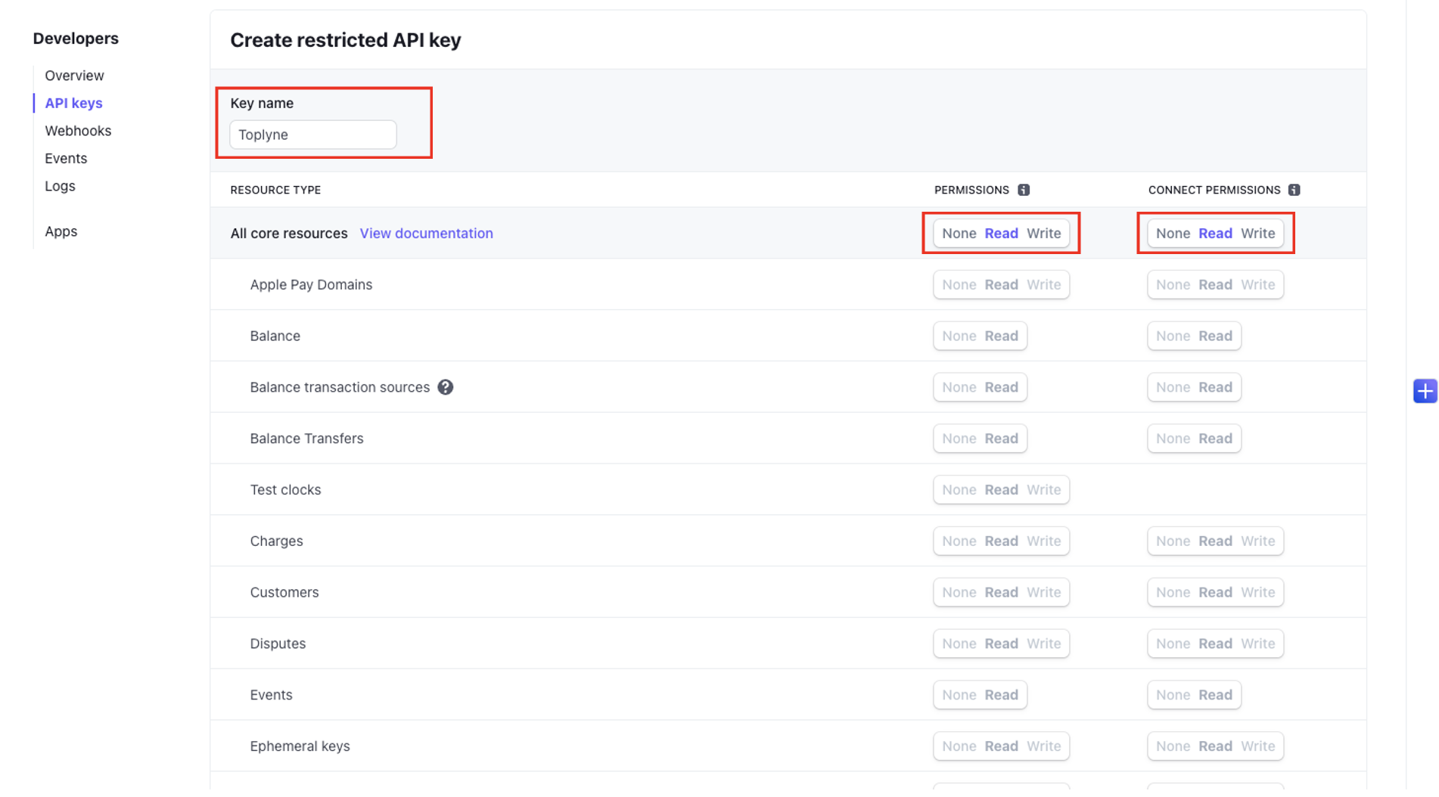Click the Charges resource label
This screenshot has width=1439, height=797.
(276, 541)
